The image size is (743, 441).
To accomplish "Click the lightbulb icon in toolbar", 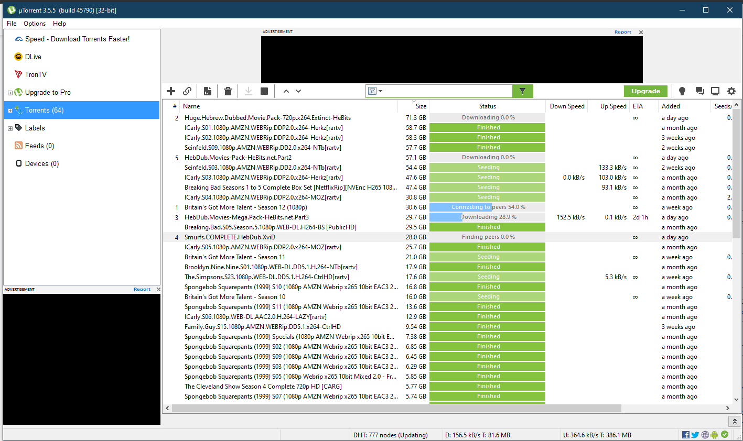I will 682,91.
